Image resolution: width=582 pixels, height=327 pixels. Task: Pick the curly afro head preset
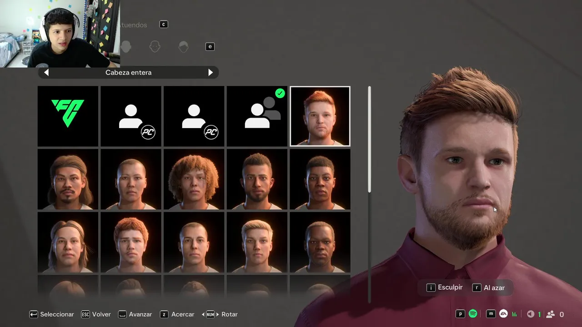click(194, 179)
